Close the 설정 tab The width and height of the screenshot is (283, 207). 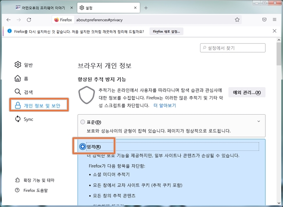[135, 8]
